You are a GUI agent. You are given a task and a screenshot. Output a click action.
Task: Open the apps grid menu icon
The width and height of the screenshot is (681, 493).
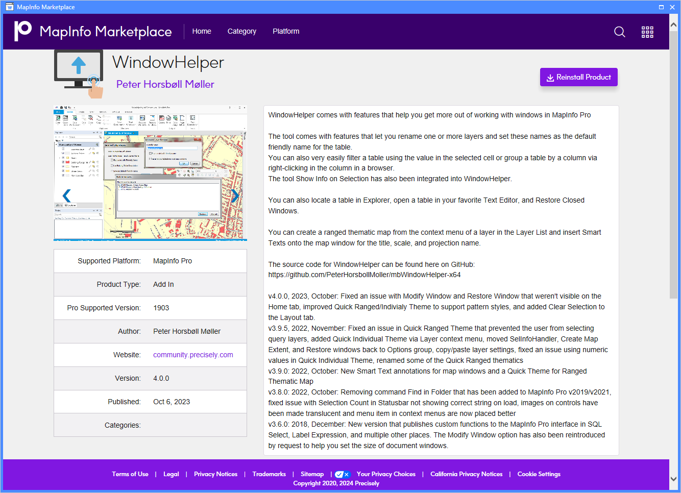coord(647,32)
